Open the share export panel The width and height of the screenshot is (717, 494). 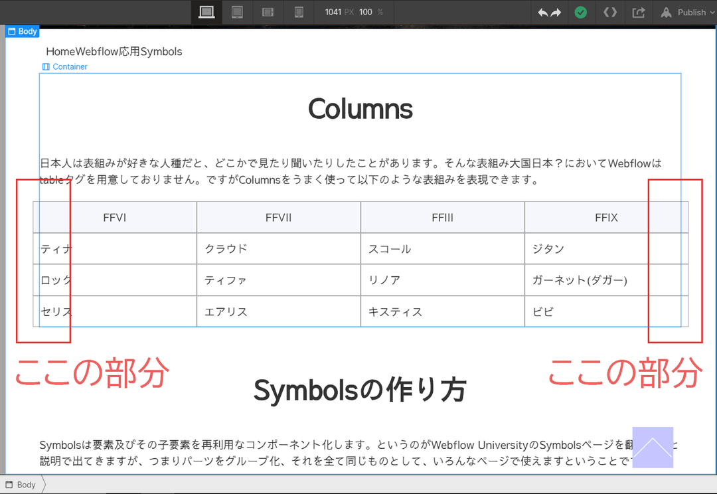tap(638, 12)
